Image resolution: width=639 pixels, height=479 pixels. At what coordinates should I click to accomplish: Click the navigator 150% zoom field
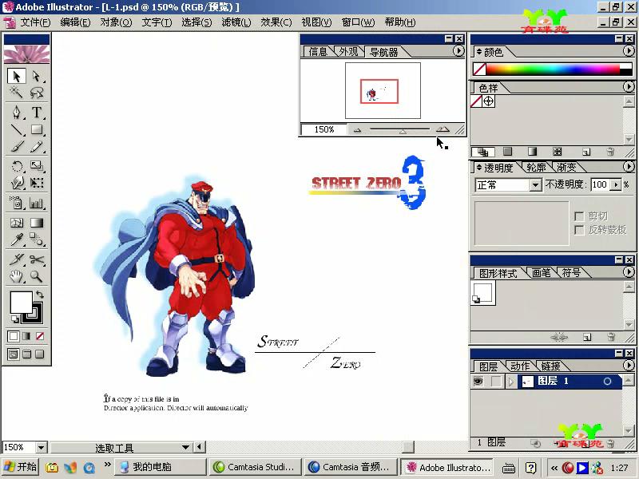point(324,129)
